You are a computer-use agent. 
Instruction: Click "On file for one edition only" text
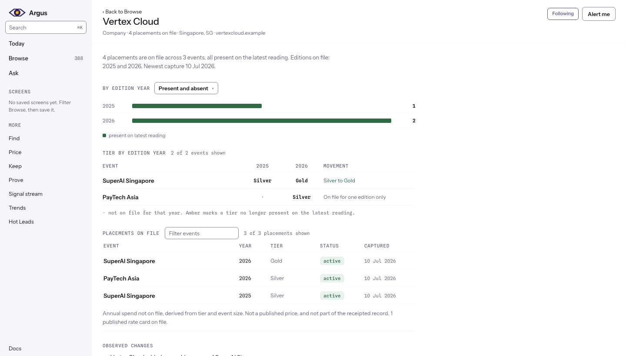355,197
